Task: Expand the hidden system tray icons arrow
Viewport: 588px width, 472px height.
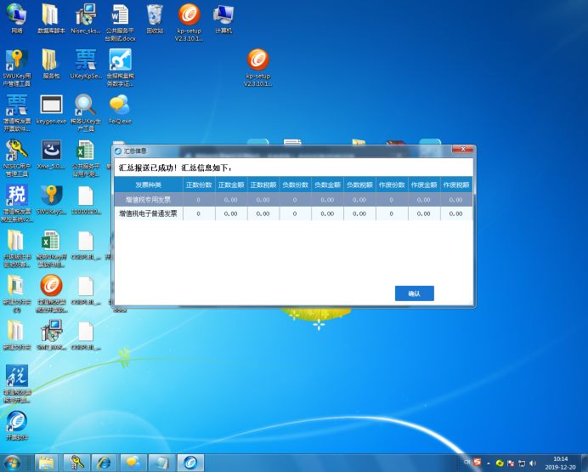Action: (x=489, y=463)
